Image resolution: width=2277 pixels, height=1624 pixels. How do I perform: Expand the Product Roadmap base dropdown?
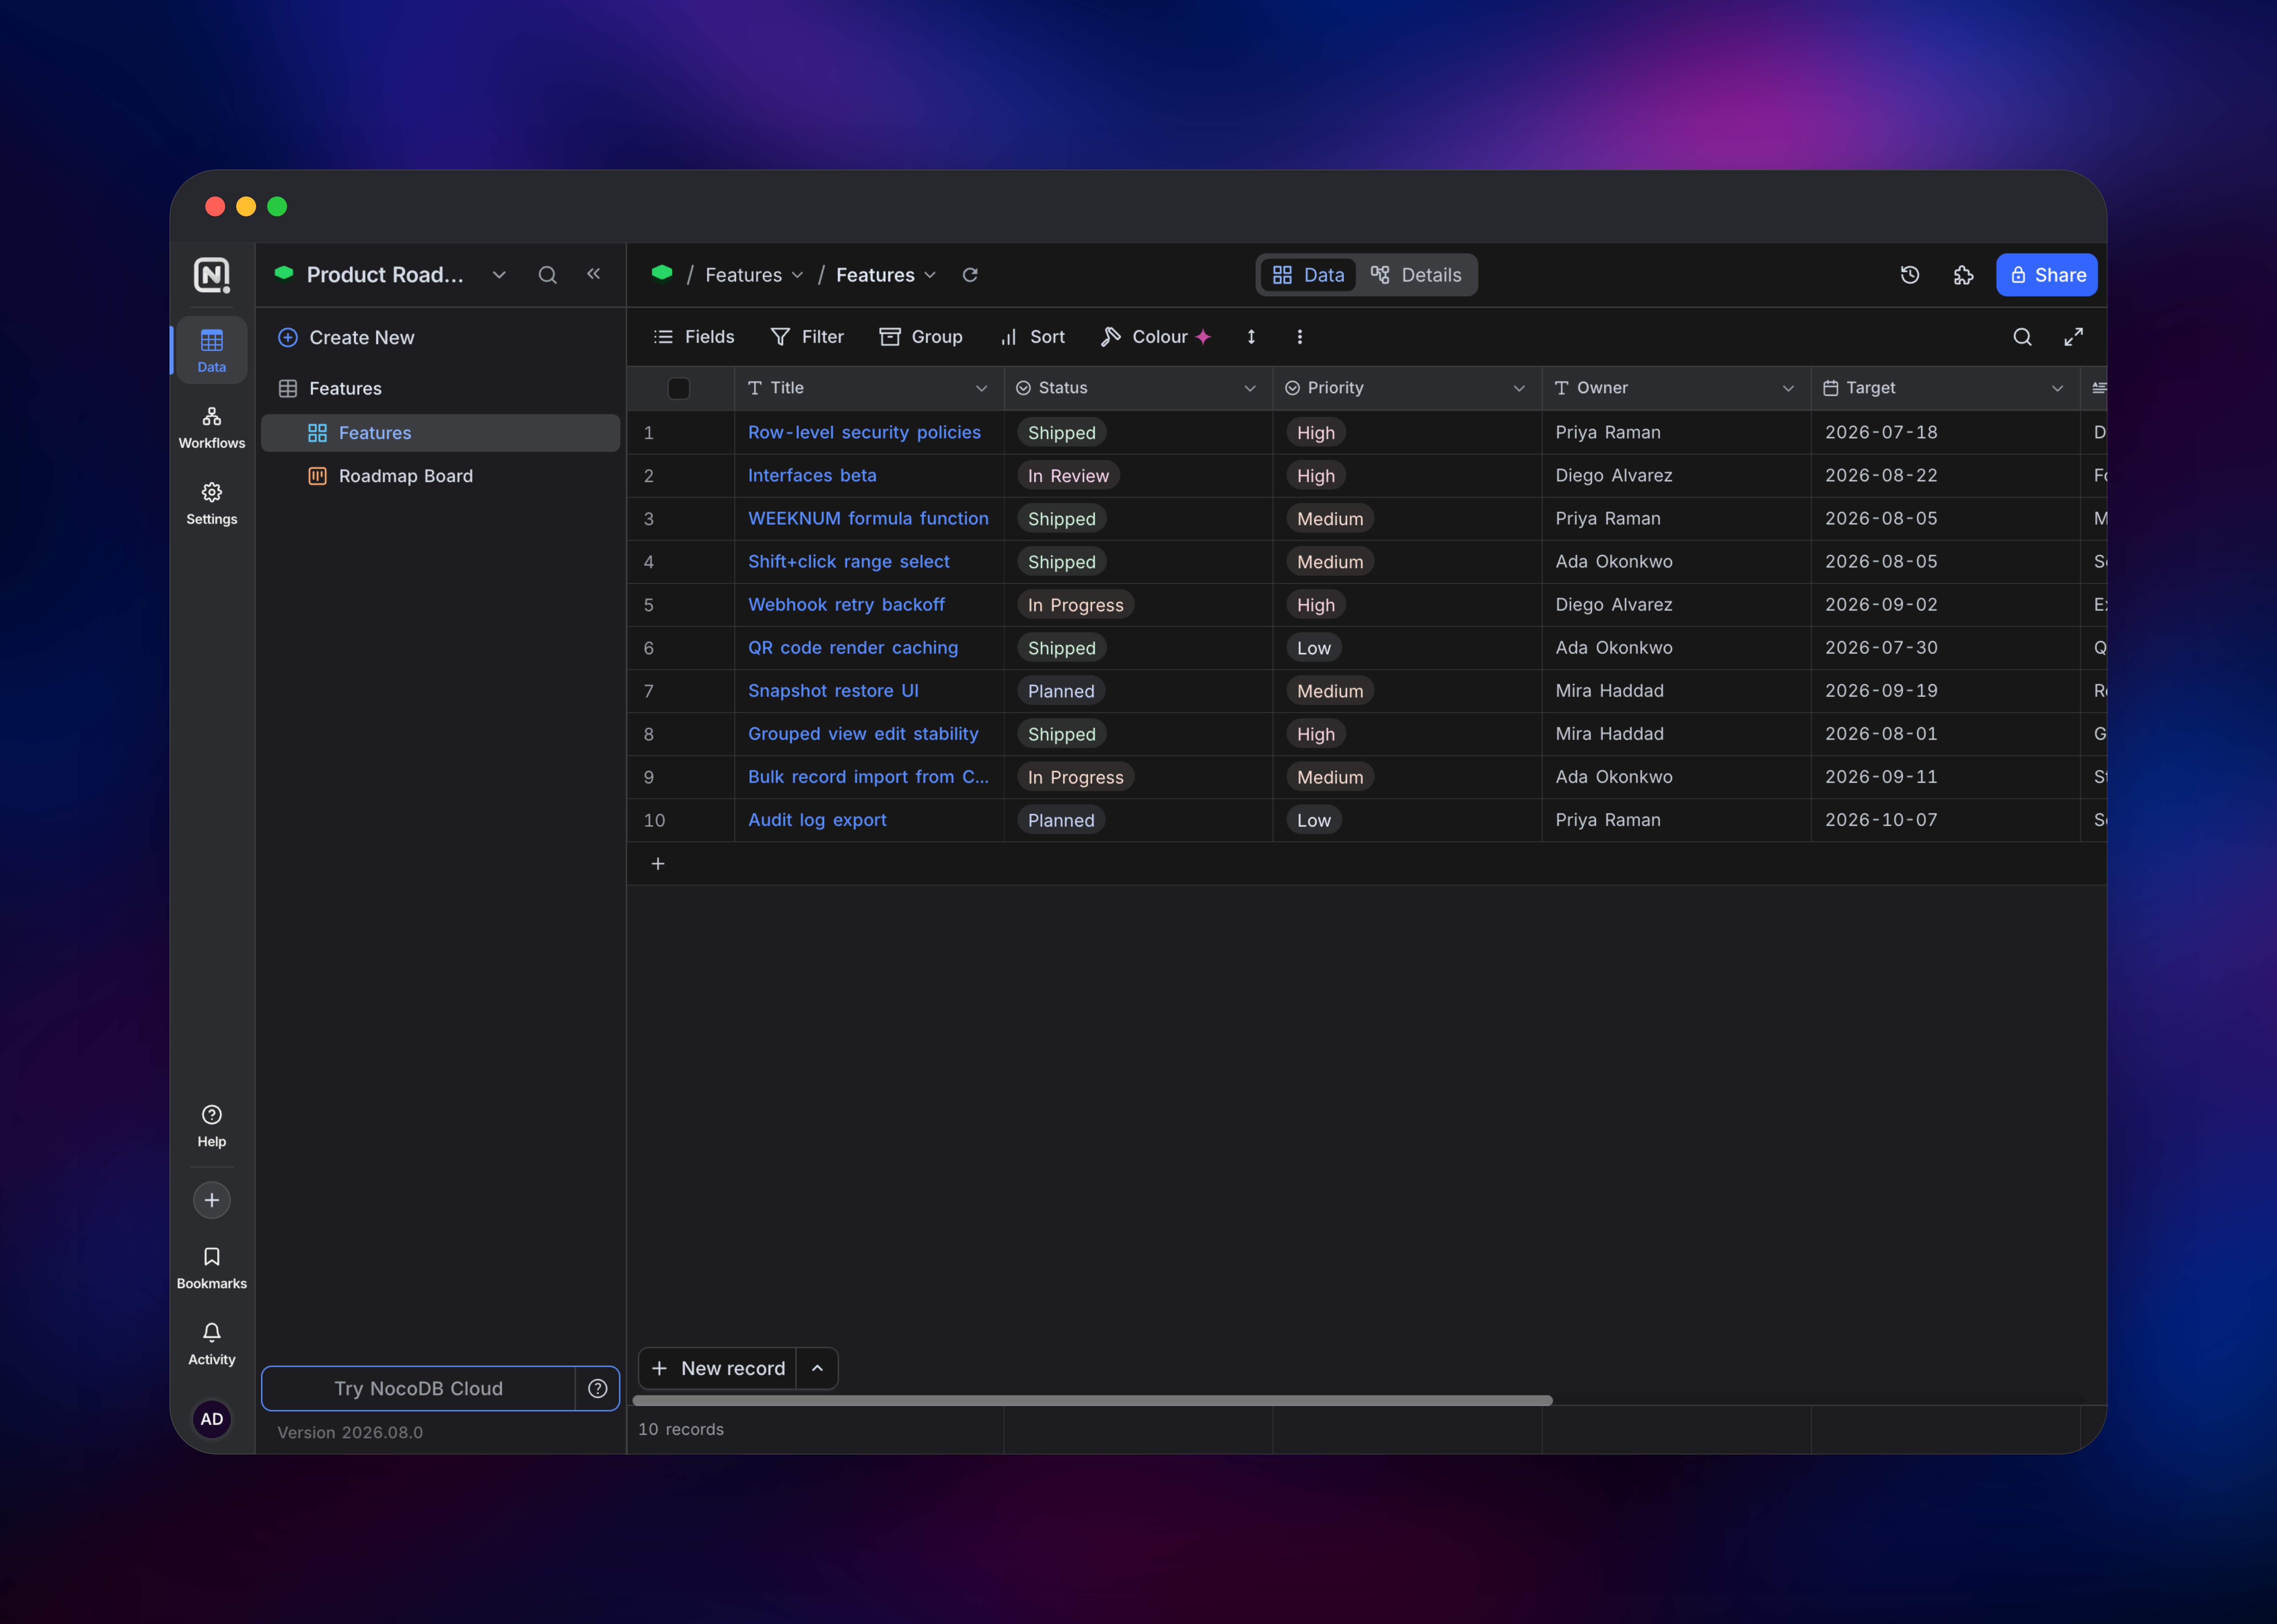click(x=499, y=275)
